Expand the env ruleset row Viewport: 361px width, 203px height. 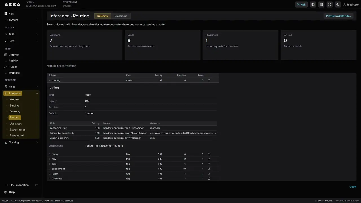point(50,159)
